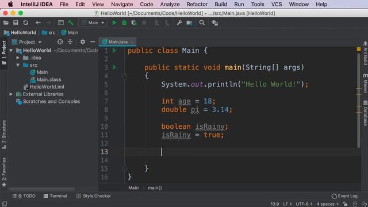Select Main class in project tree
Screen dimensions: 368x207
tap(39, 72)
